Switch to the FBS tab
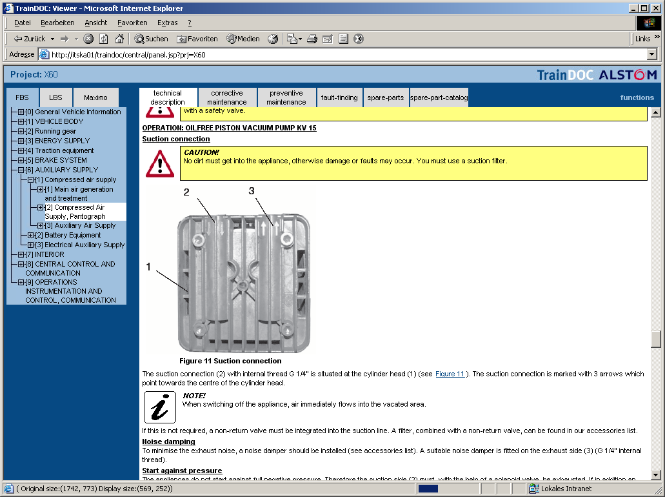 pyautogui.click(x=22, y=97)
